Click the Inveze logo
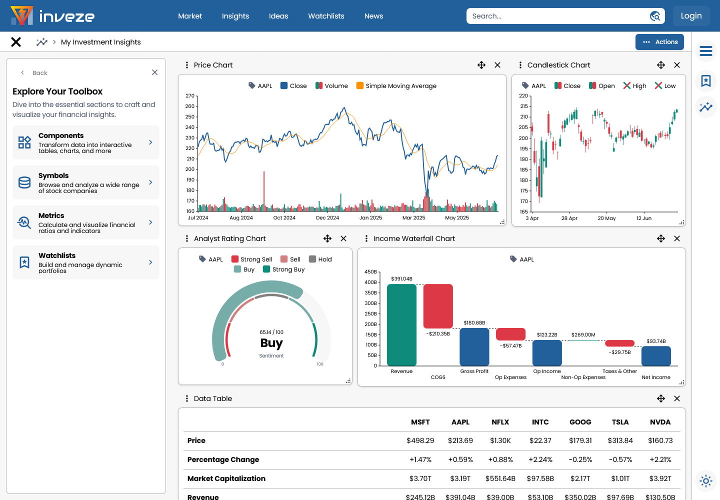Image resolution: width=720 pixels, height=500 pixels. tap(52, 16)
